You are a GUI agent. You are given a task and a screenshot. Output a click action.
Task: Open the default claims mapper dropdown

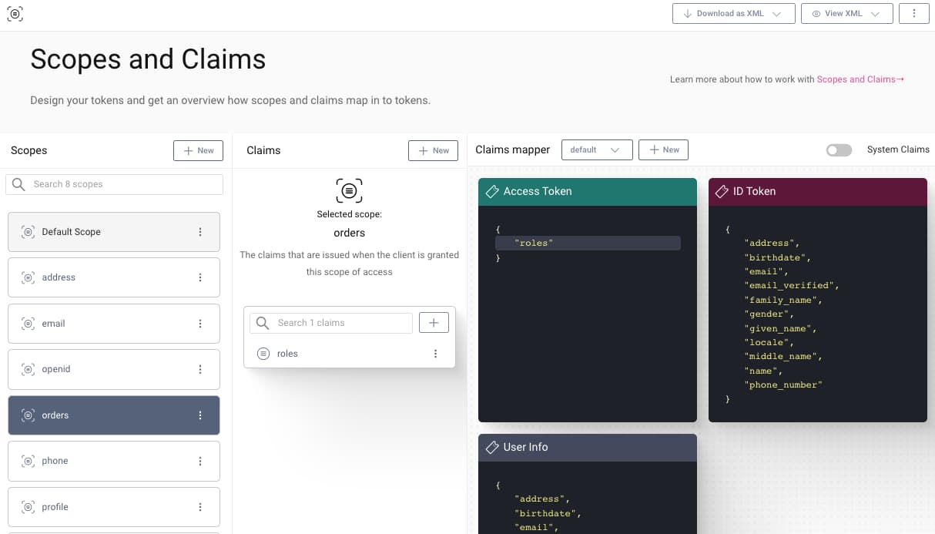click(597, 149)
